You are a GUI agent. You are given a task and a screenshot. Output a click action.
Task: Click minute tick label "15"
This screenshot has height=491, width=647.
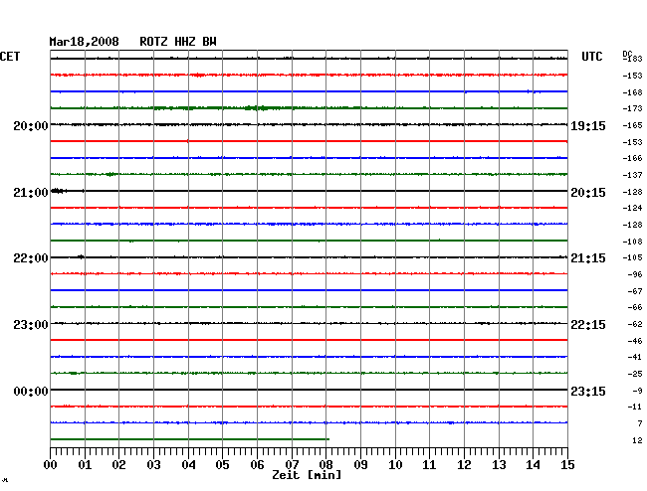tap(567, 465)
